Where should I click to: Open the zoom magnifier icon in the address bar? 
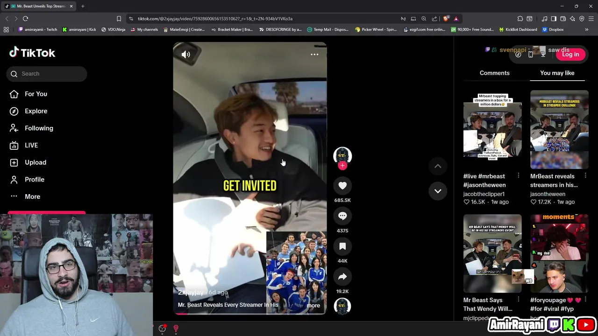[424, 19]
